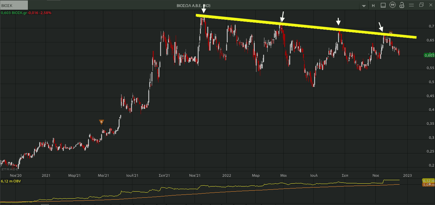Click the 0,5 price axis label

click(431, 82)
